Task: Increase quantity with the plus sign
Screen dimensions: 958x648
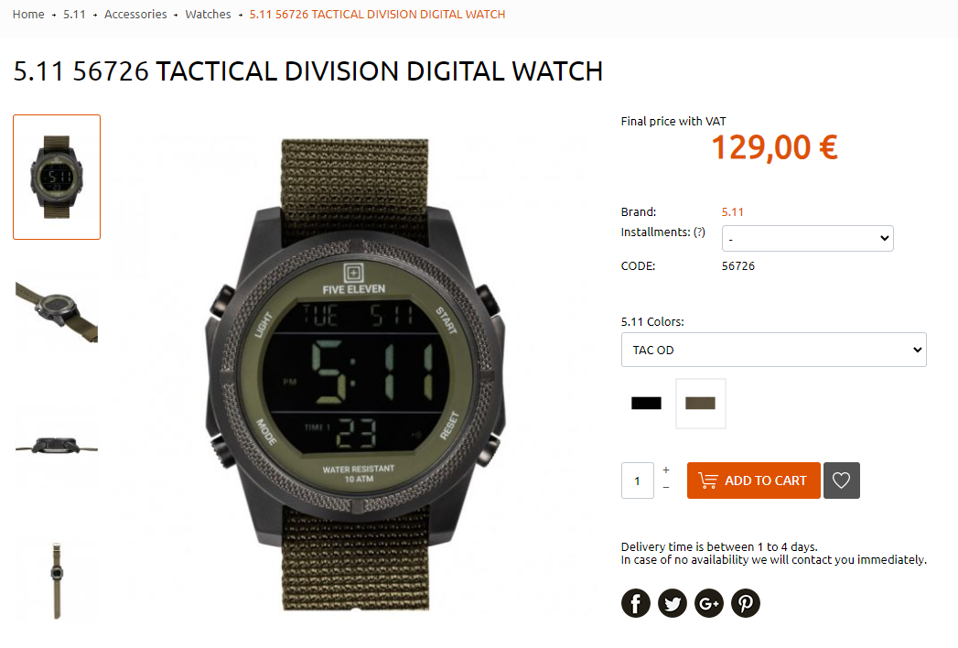Action: point(666,470)
